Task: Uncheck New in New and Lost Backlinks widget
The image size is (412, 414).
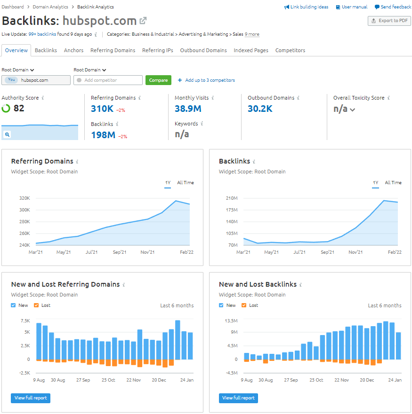Action: [221, 305]
